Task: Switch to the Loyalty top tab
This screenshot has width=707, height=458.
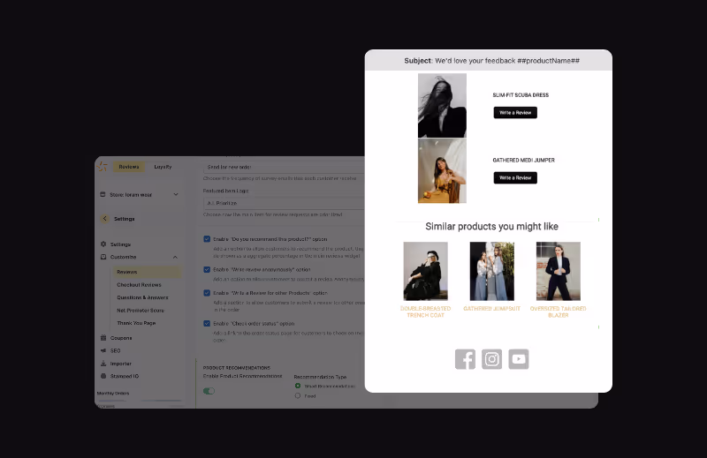Action: pyautogui.click(x=163, y=167)
